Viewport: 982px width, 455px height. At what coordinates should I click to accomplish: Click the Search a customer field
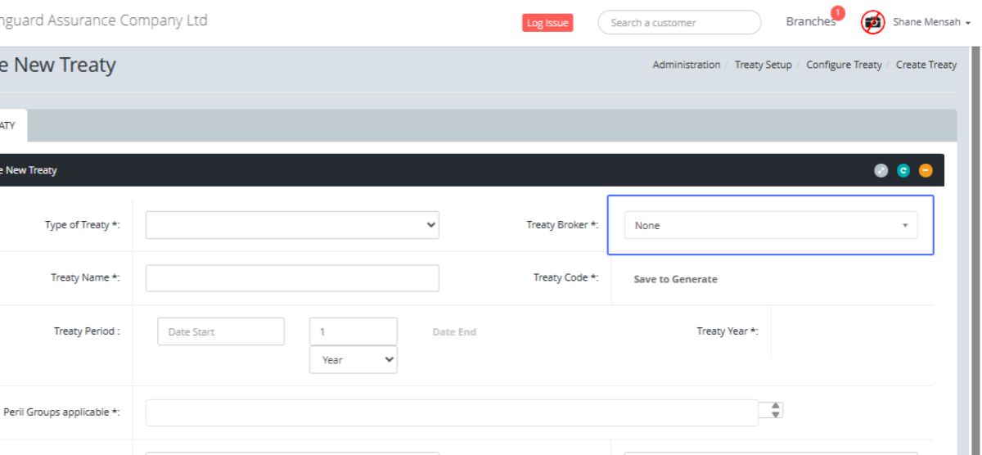[679, 23]
